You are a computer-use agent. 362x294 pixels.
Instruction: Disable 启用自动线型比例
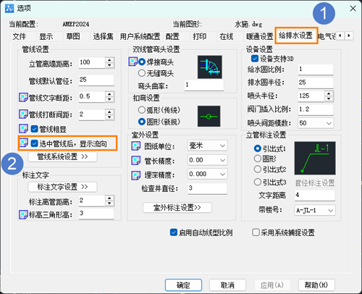(174, 232)
